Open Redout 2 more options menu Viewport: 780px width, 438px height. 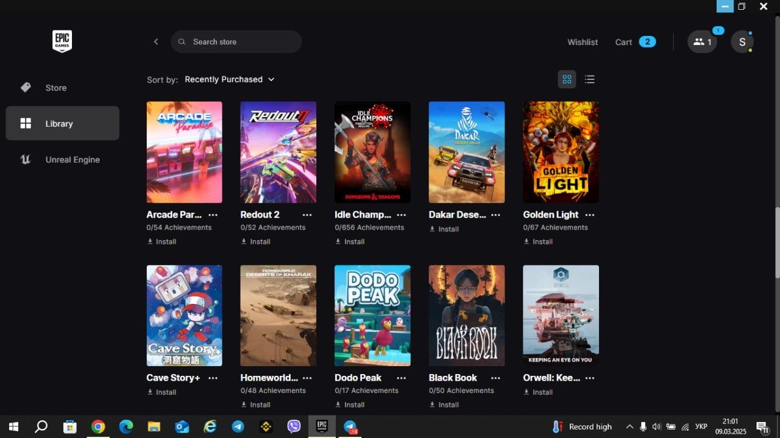tap(307, 215)
